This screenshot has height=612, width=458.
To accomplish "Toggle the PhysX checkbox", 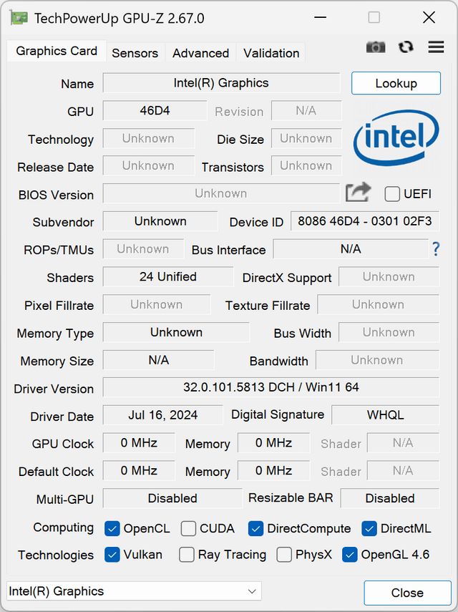I will pyautogui.click(x=284, y=555).
